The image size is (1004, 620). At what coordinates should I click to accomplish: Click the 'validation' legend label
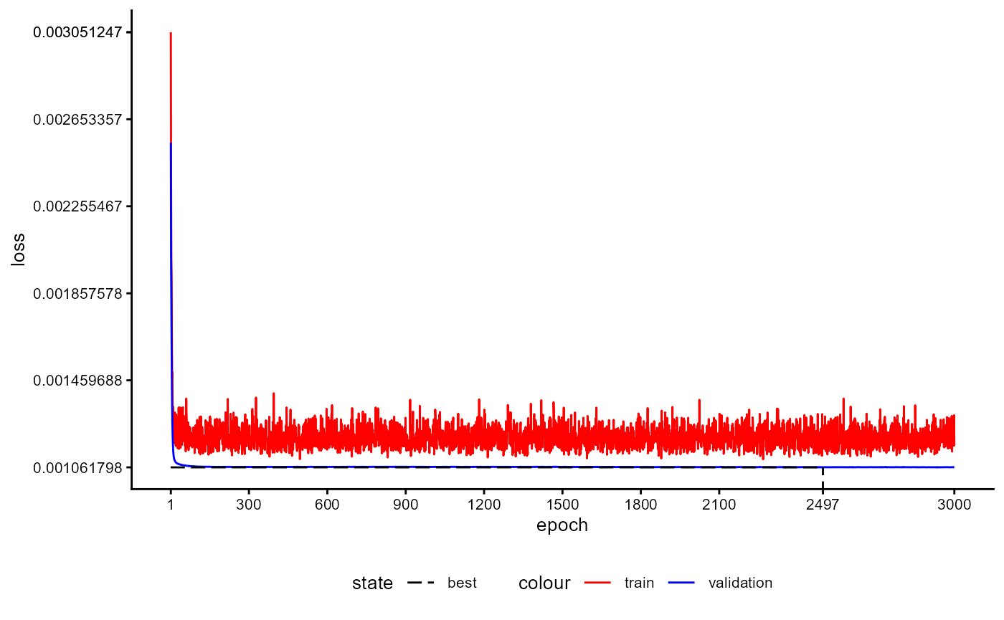(x=740, y=583)
